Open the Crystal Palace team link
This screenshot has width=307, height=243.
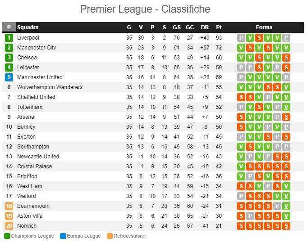tap(34, 166)
